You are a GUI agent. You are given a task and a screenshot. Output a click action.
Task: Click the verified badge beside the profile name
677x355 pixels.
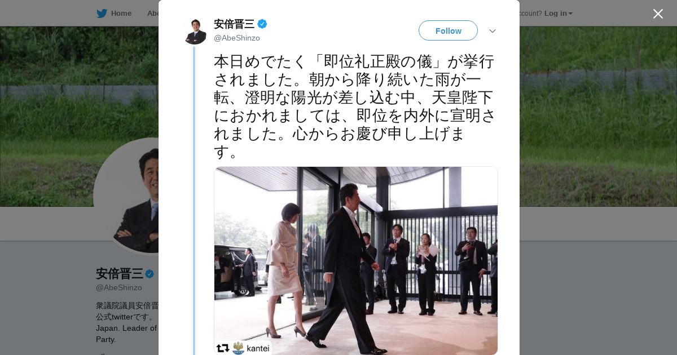150,274
